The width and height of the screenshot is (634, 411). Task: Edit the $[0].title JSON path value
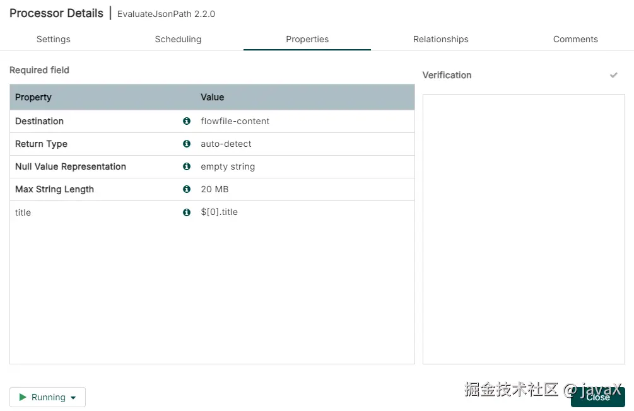coord(220,212)
